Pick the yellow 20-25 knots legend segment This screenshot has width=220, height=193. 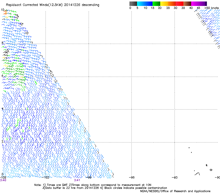pos(164,4)
